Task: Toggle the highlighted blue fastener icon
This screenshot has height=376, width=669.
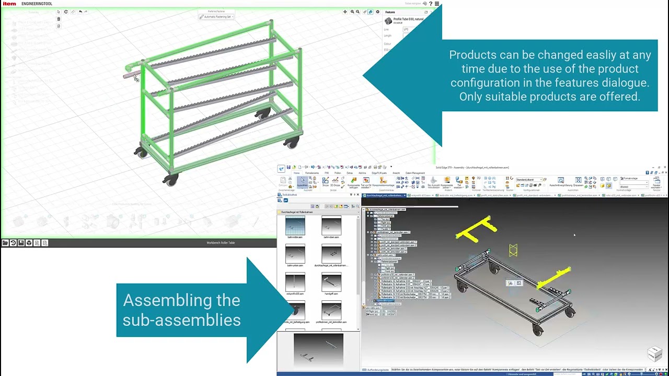Action: (x=371, y=11)
